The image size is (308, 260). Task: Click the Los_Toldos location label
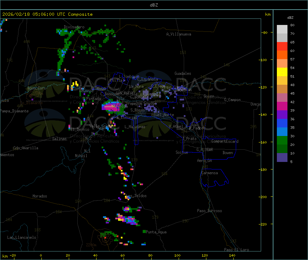[x=136, y=196]
